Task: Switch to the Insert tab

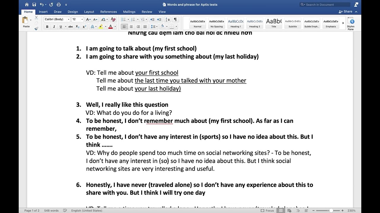Action: tap(43, 12)
